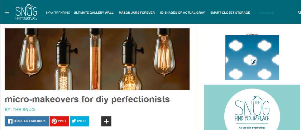301x130 pixels.
Task: Open Mason Jars Forever trending link
Action: click(x=137, y=13)
